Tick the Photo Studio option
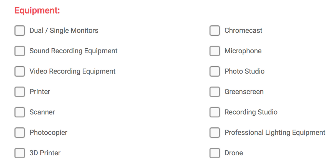The width and height of the screenshot is (333, 163). click(215, 72)
